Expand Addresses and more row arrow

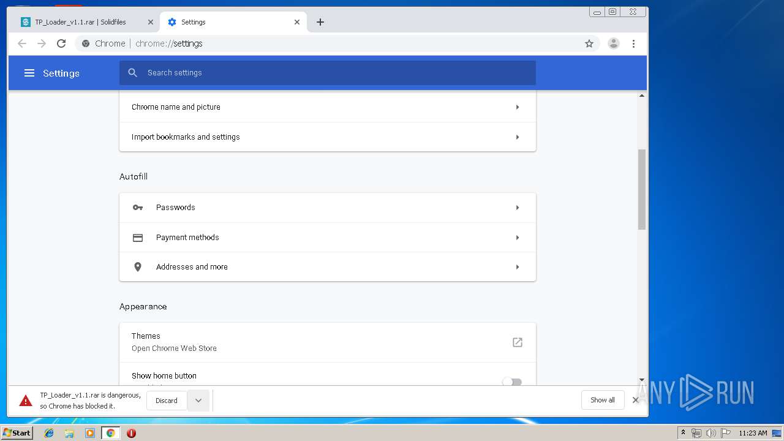pyautogui.click(x=518, y=267)
